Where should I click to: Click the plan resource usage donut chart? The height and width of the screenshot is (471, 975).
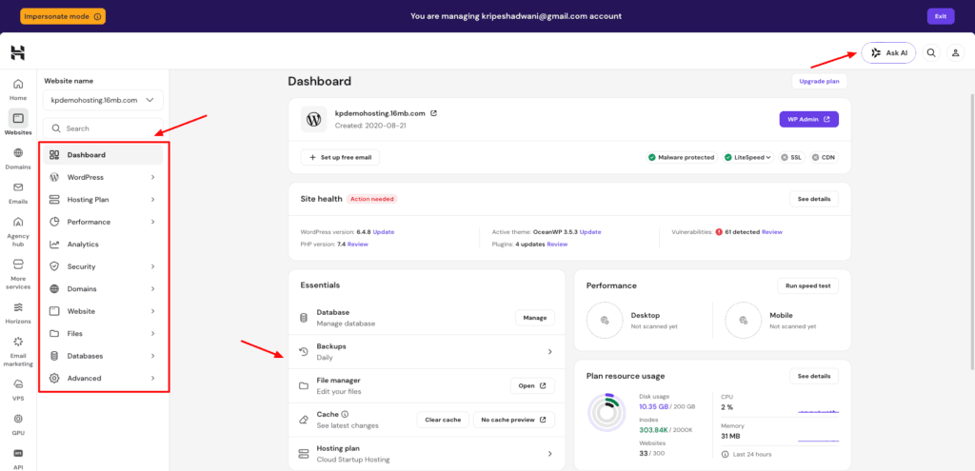607,411
